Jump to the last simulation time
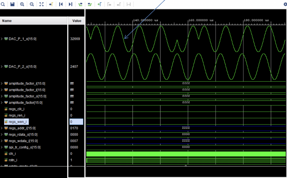This screenshot has width=287, height=178. (70, 4)
